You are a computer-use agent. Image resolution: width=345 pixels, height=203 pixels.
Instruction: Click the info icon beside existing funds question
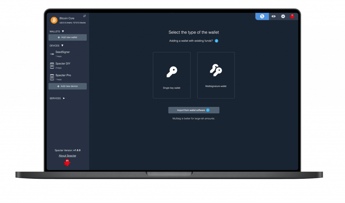(x=217, y=40)
